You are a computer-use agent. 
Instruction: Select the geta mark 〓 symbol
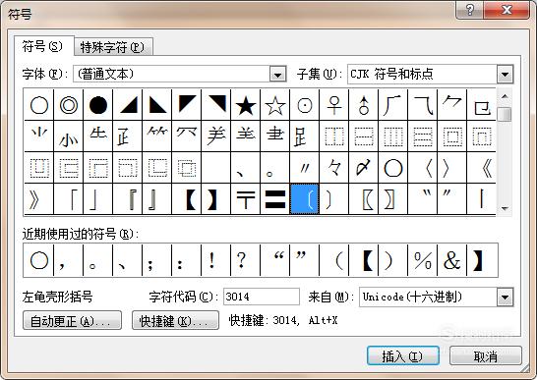(x=275, y=199)
